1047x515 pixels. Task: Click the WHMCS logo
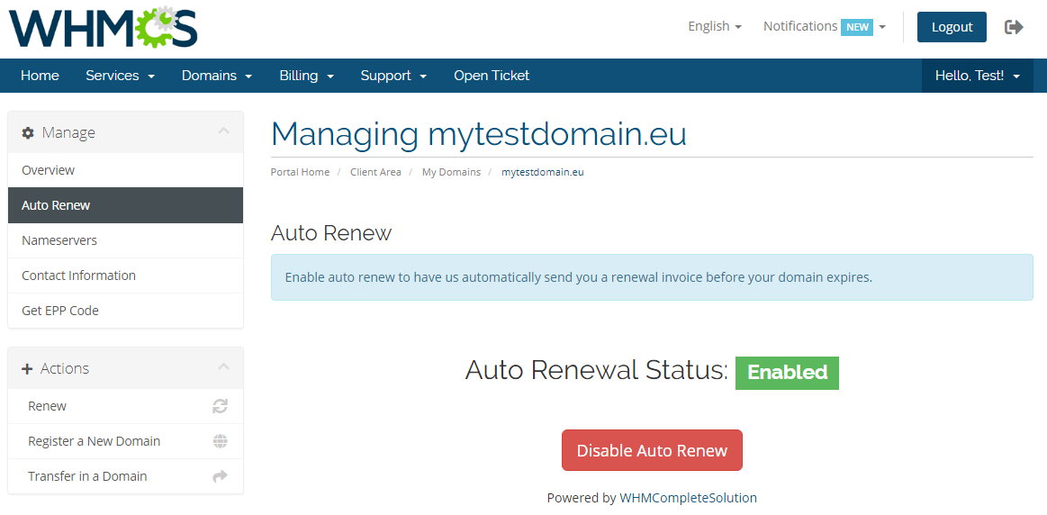pos(103,27)
